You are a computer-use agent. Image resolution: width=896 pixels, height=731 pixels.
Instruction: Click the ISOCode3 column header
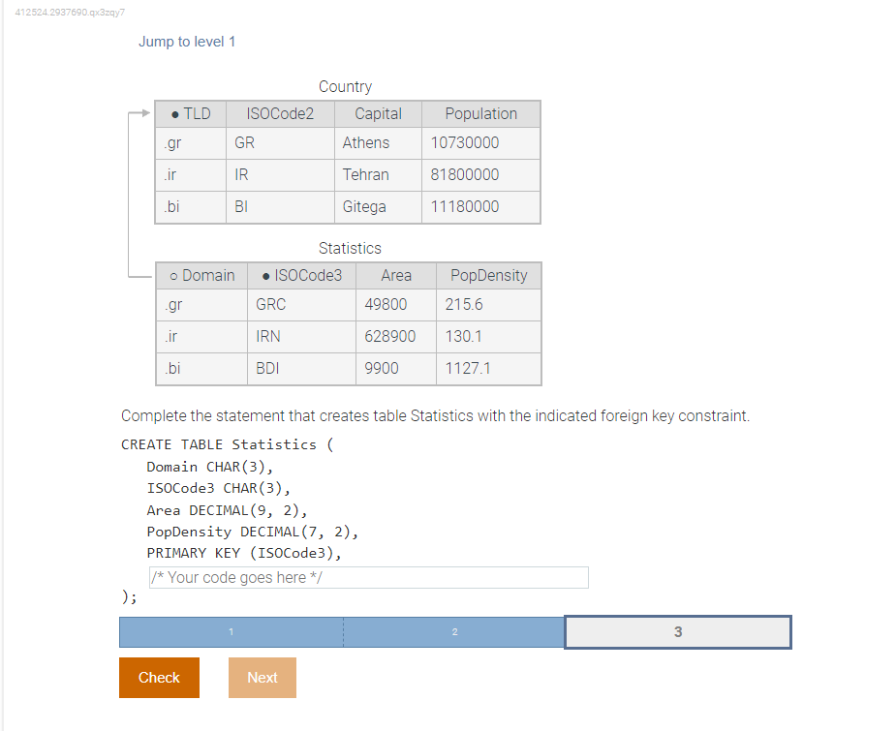pyautogui.click(x=301, y=275)
